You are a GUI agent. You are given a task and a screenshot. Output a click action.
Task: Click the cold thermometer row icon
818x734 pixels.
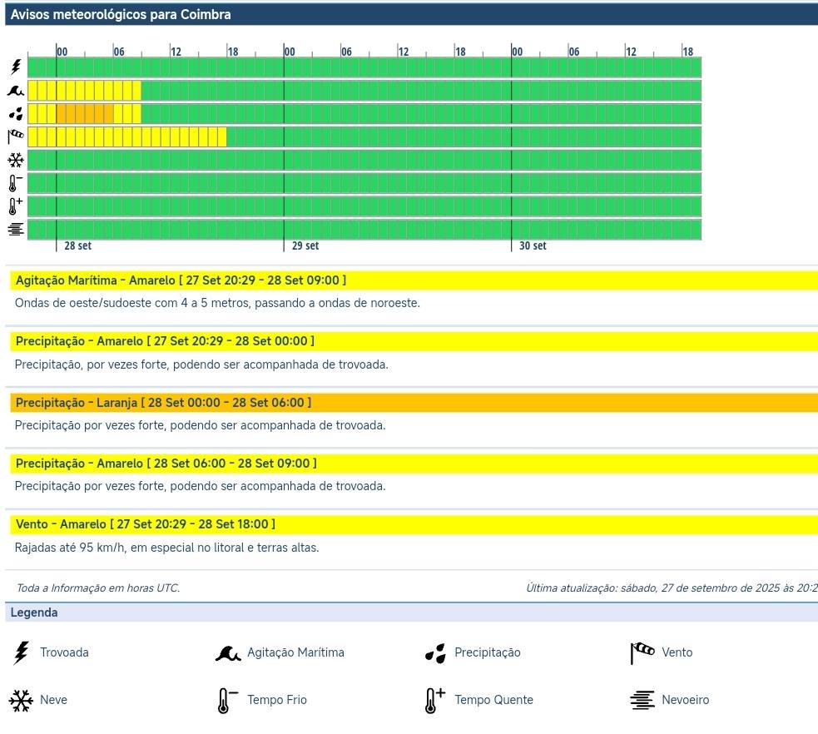click(16, 183)
